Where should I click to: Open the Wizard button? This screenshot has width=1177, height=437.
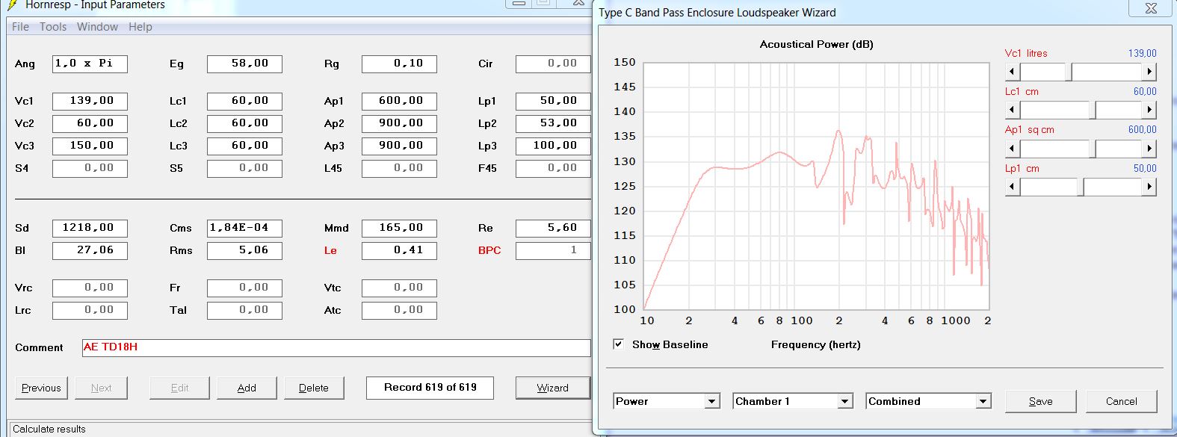[553, 388]
